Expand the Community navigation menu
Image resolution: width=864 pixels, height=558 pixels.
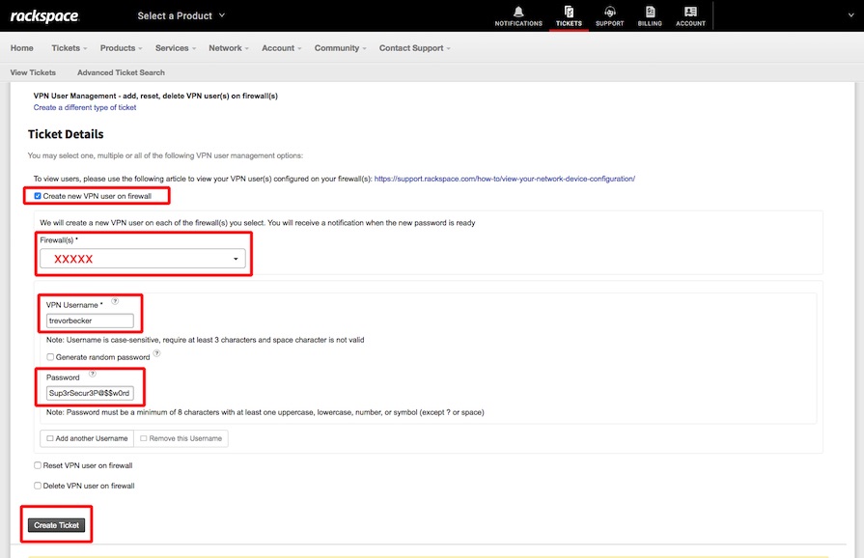pos(340,48)
